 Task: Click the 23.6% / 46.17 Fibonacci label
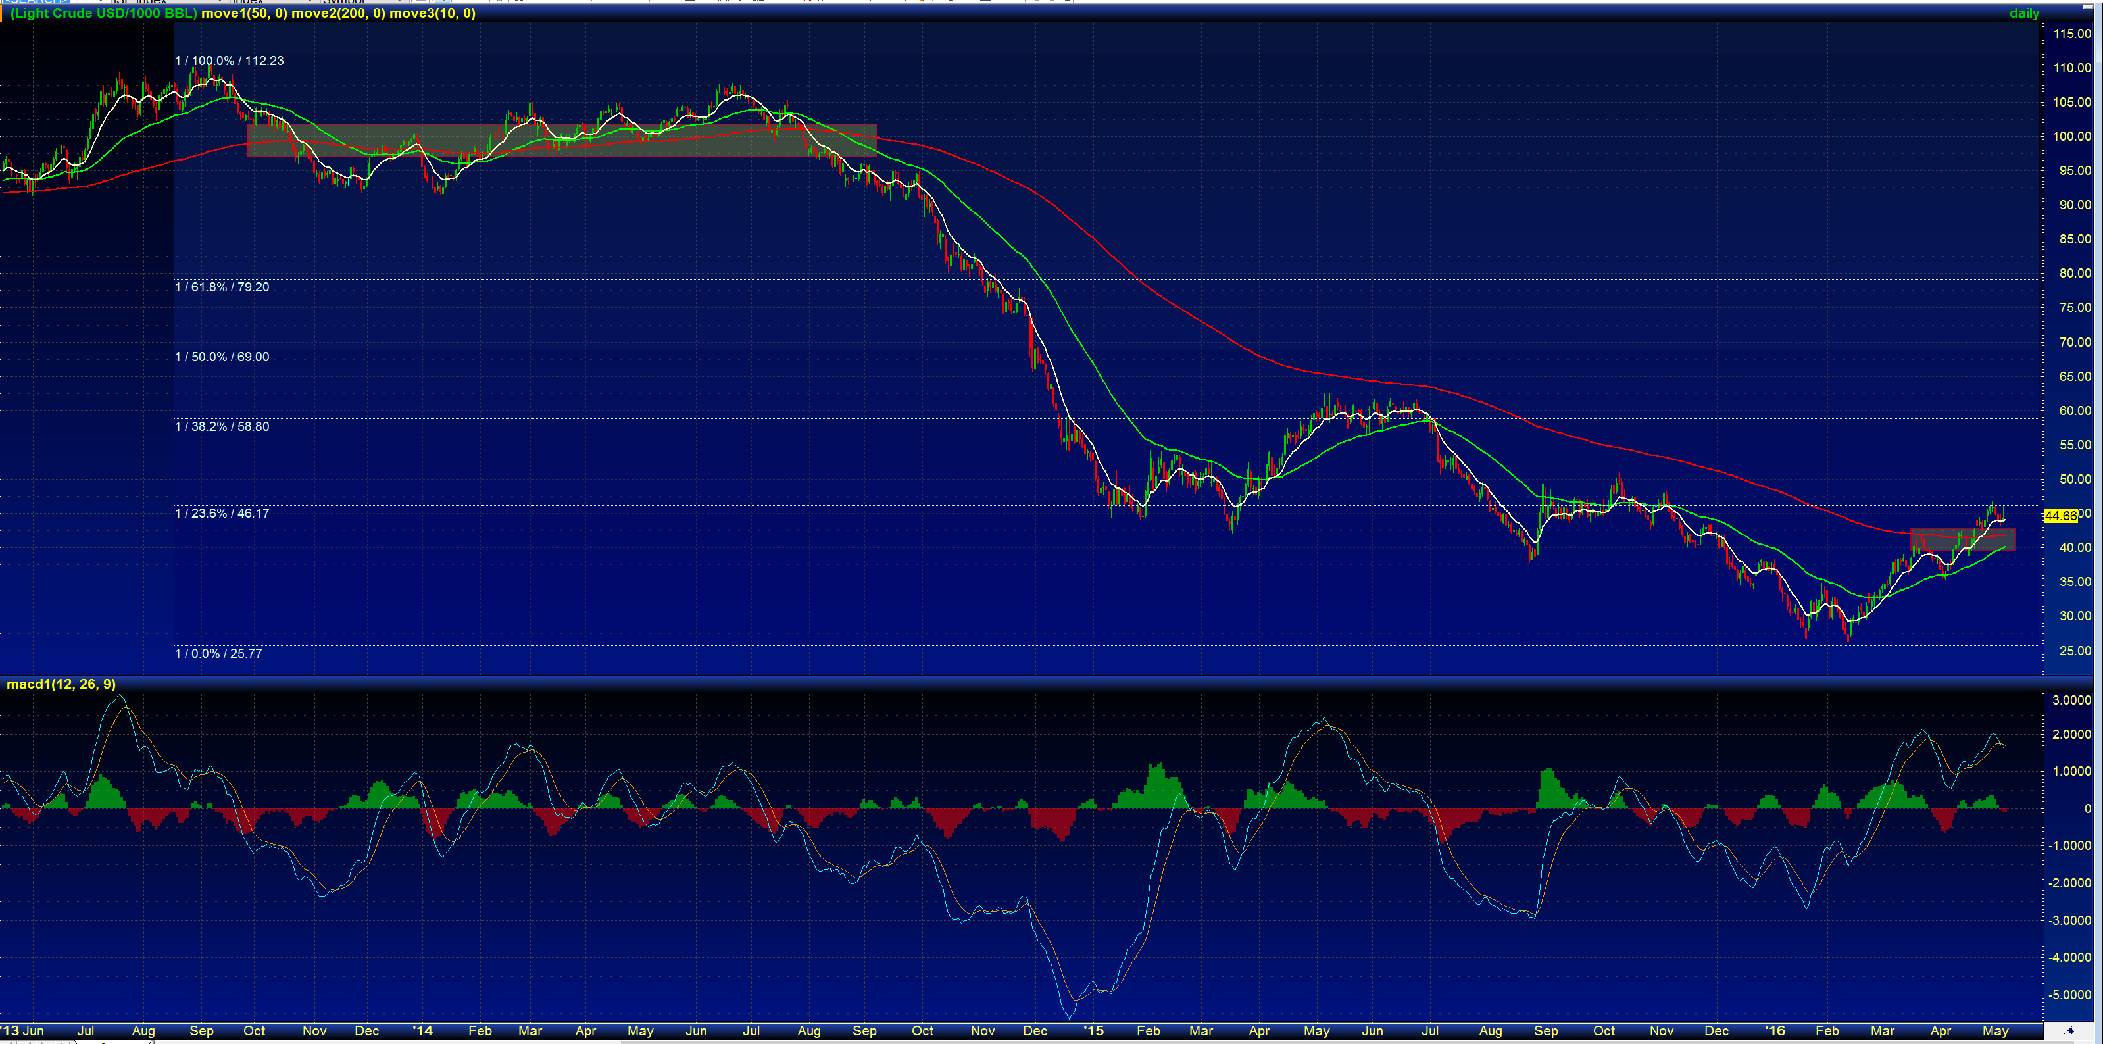[222, 513]
